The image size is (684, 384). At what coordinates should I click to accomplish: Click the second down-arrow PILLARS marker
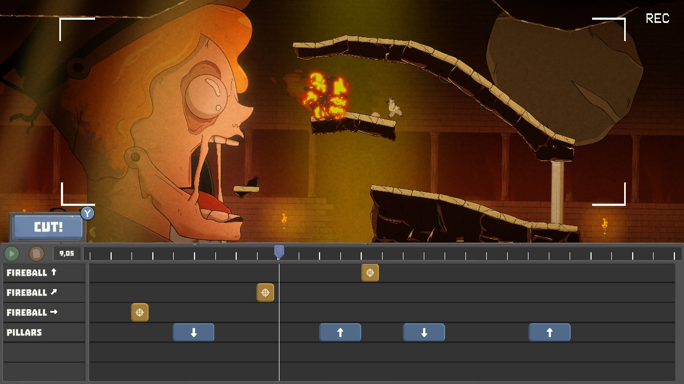point(424,332)
